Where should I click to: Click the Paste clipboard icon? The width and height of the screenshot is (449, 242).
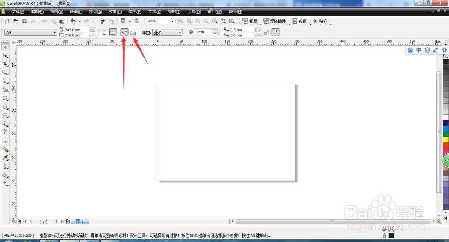point(62,21)
